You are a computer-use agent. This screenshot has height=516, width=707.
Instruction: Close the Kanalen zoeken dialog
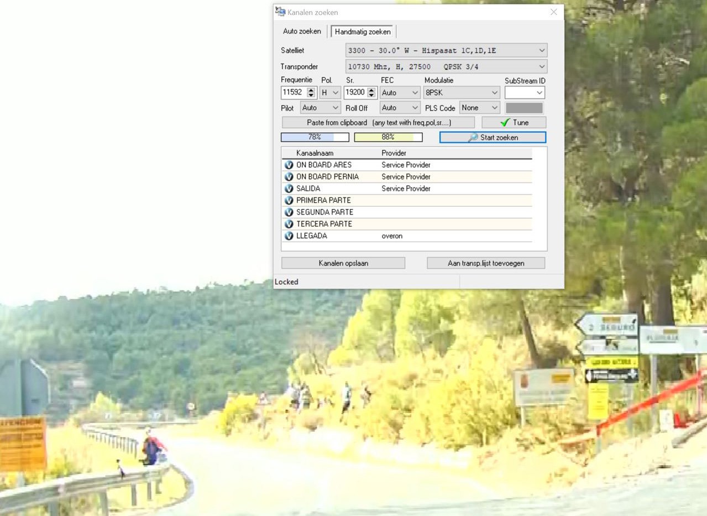(x=554, y=12)
